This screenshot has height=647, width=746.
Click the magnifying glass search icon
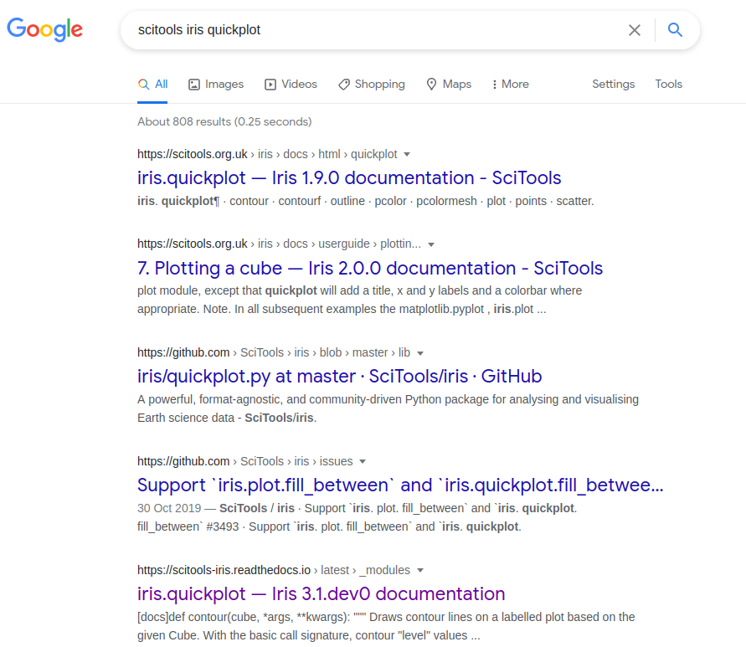(x=675, y=29)
